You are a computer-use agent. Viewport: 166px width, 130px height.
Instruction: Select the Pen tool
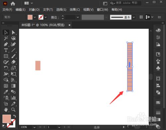6,44
